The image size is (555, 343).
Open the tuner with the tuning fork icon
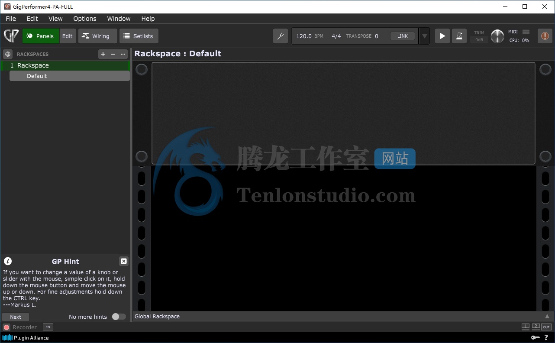point(281,36)
